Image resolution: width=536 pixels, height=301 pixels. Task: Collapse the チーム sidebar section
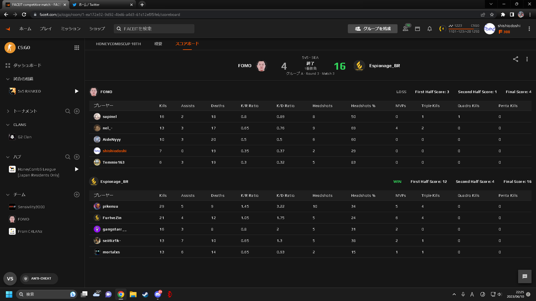8,195
